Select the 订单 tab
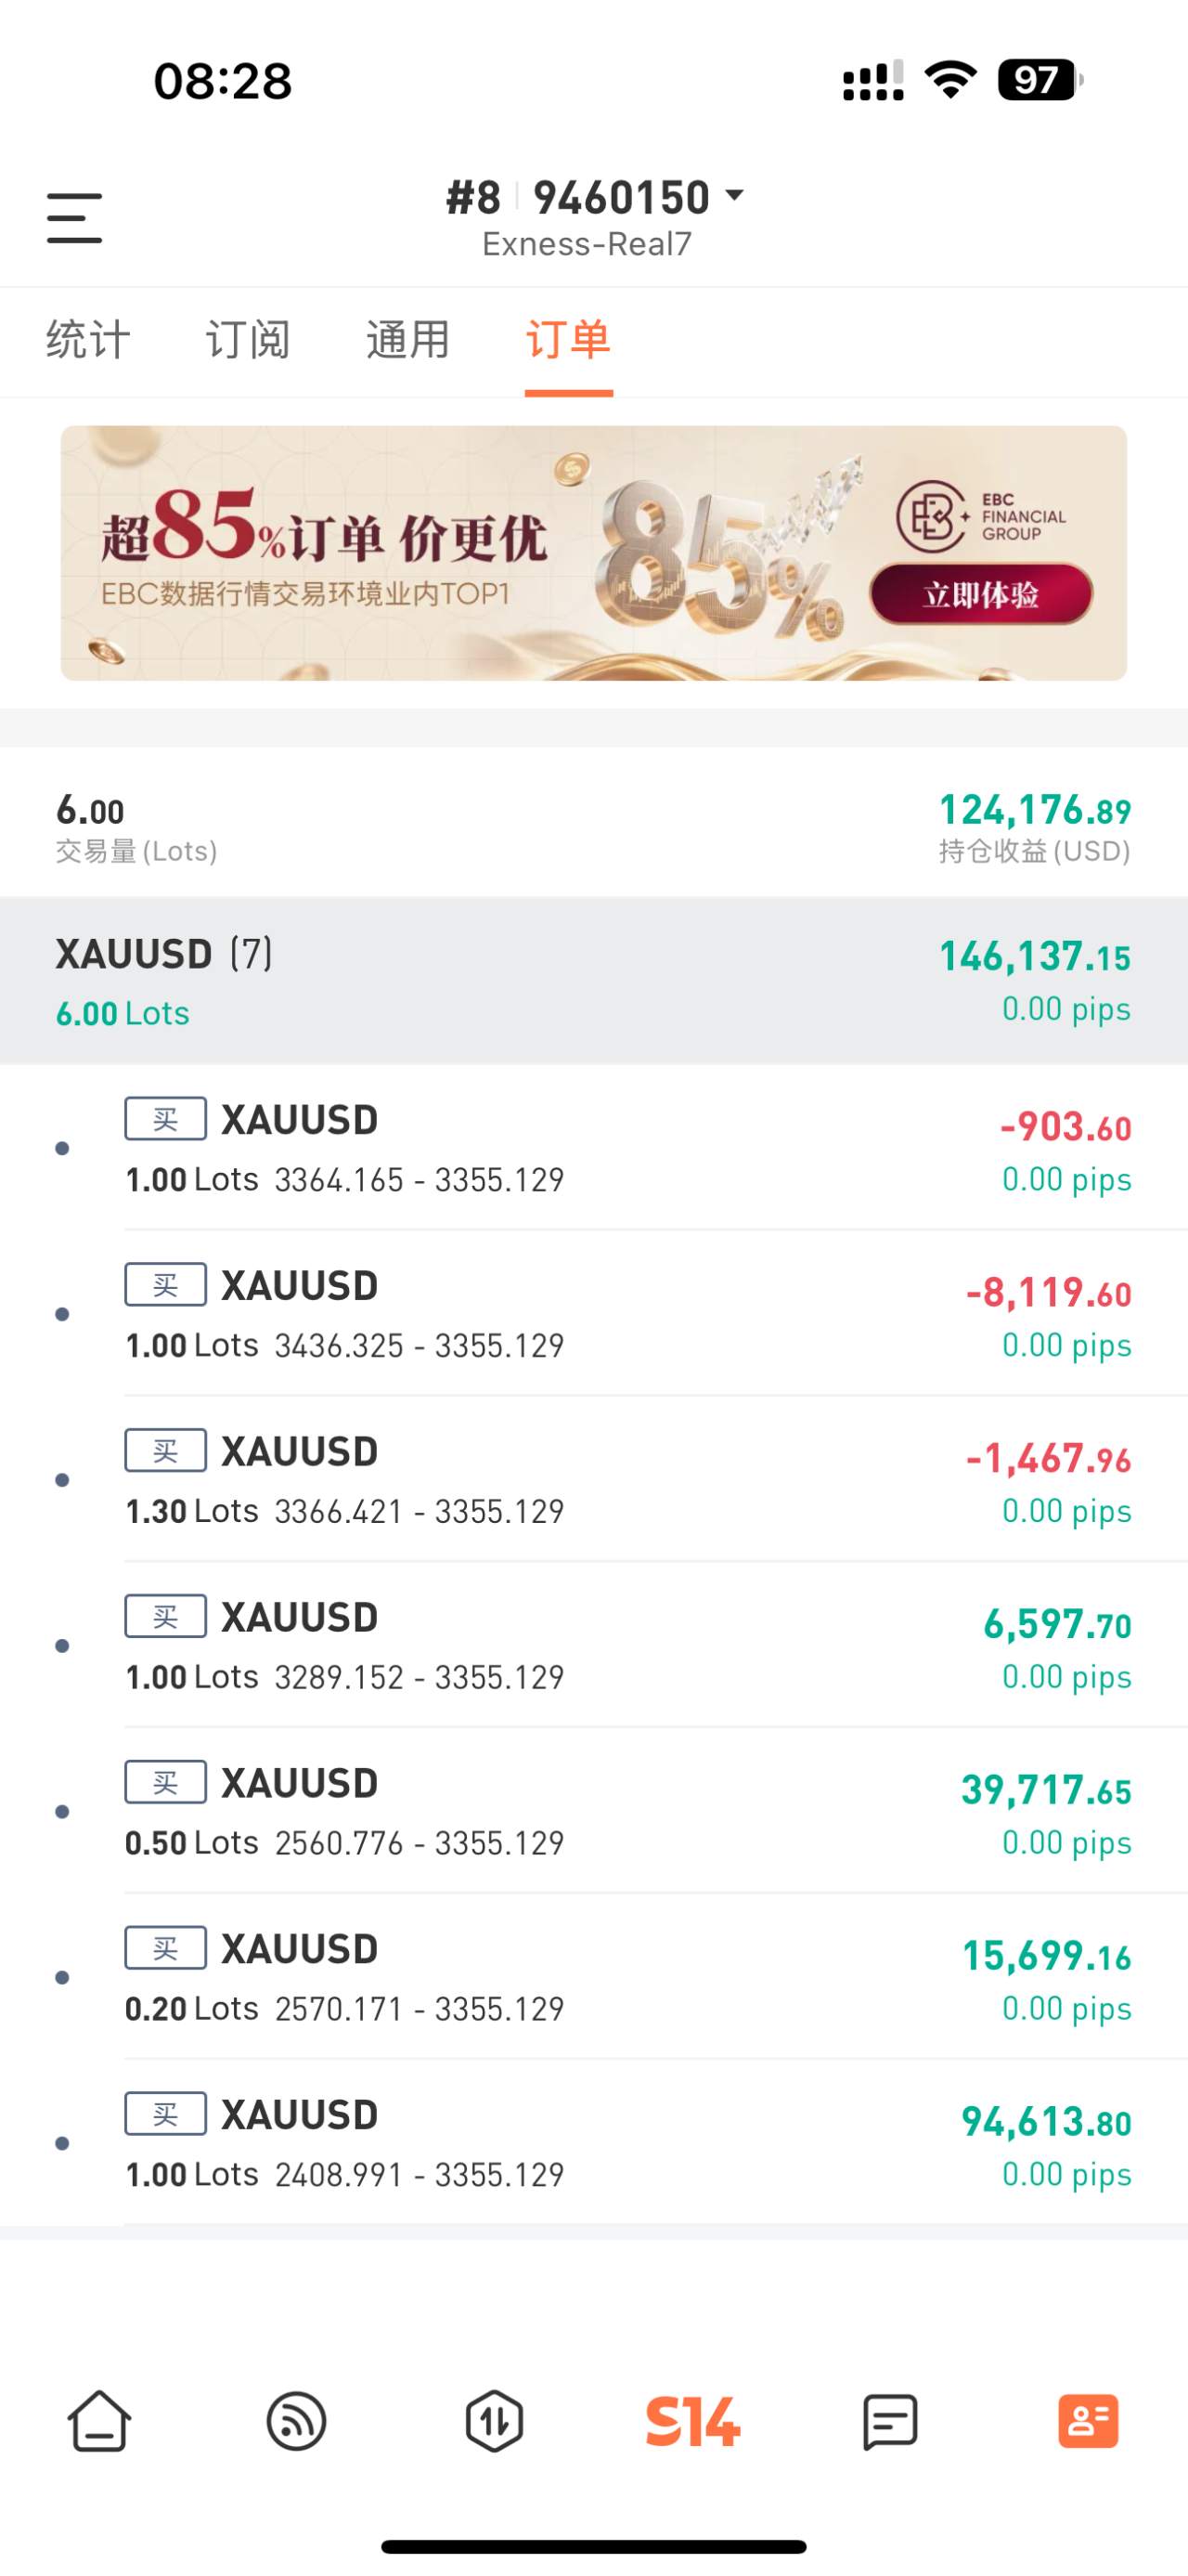This screenshot has height=2576, width=1188. (569, 340)
